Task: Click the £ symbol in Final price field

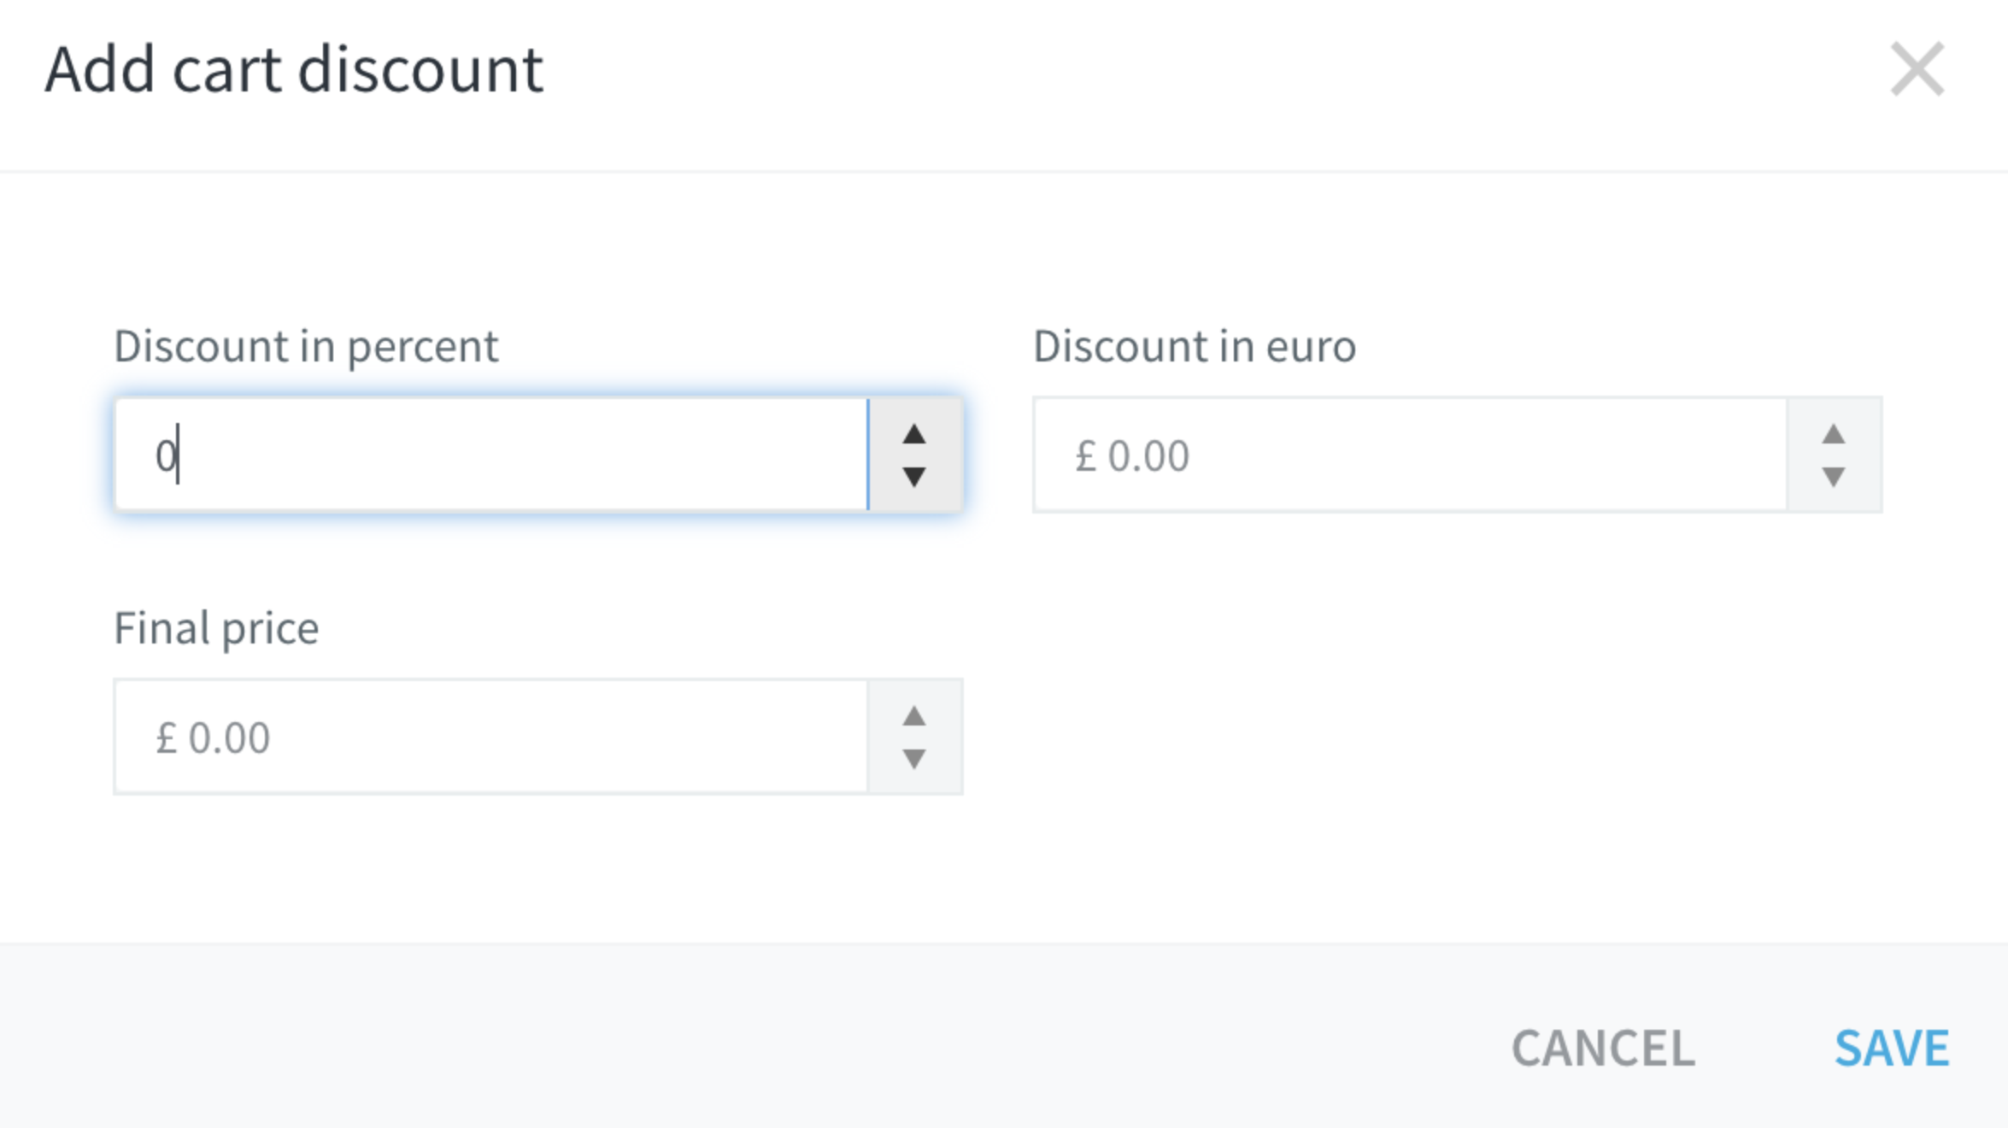Action: (166, 737)
